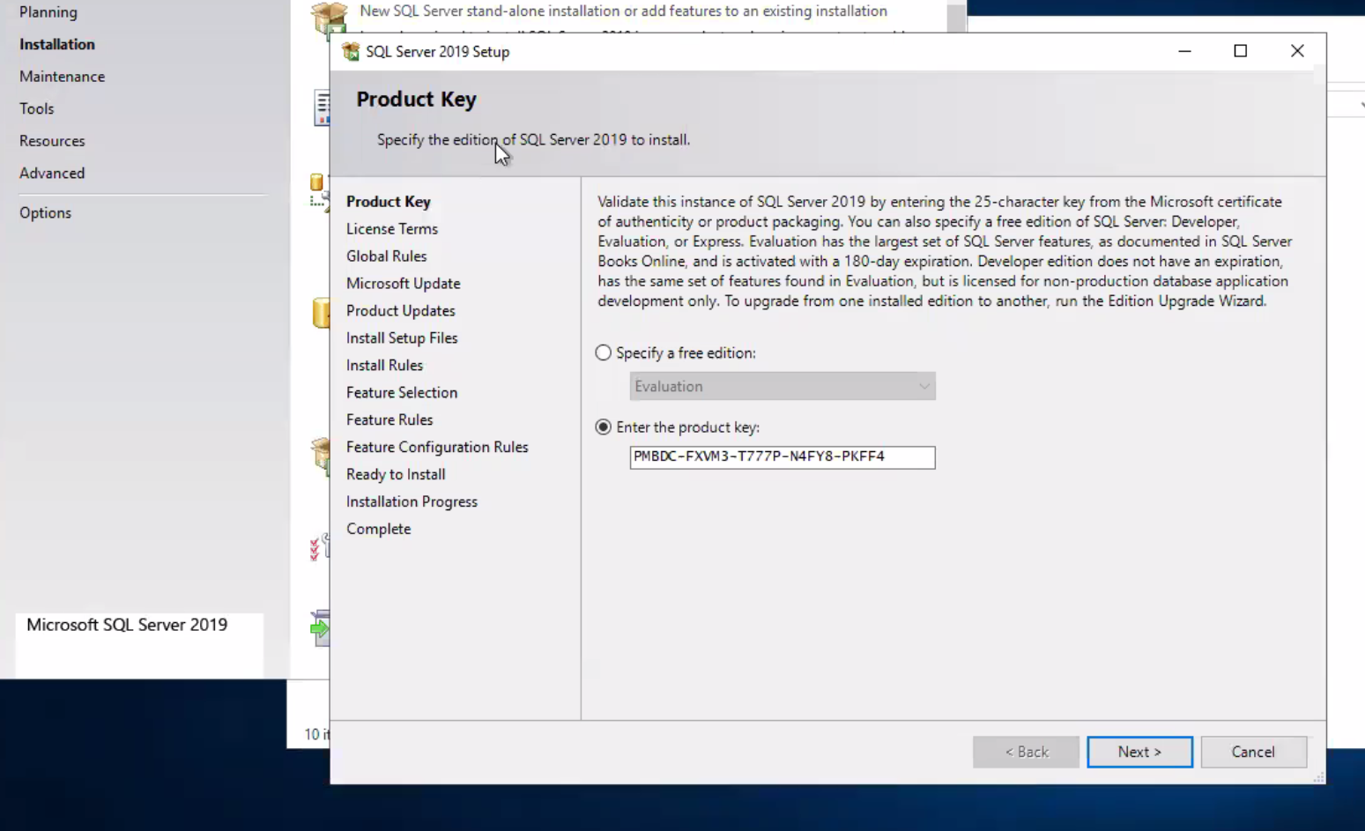Select the "Specify a free edition" radio button

click(603, 352)
